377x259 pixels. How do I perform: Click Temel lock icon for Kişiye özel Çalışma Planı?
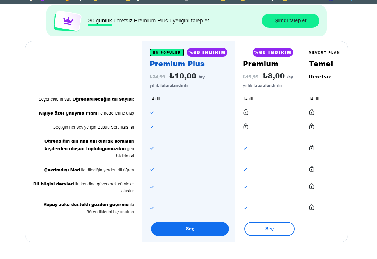[311, 112]
